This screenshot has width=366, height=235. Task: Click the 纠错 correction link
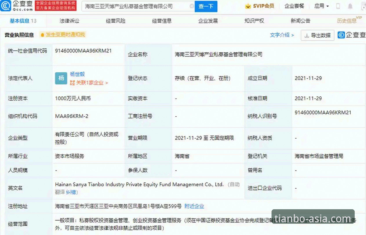(71, 192)
